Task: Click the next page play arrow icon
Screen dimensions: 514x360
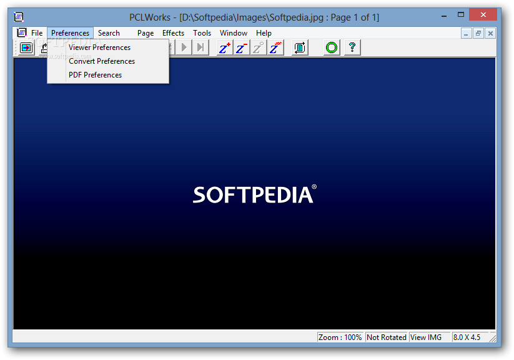Action: tap(184, 47)
